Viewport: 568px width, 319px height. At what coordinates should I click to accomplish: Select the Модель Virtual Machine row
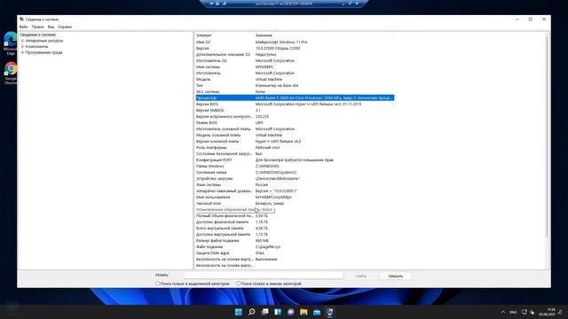click(x=295, y=79)
